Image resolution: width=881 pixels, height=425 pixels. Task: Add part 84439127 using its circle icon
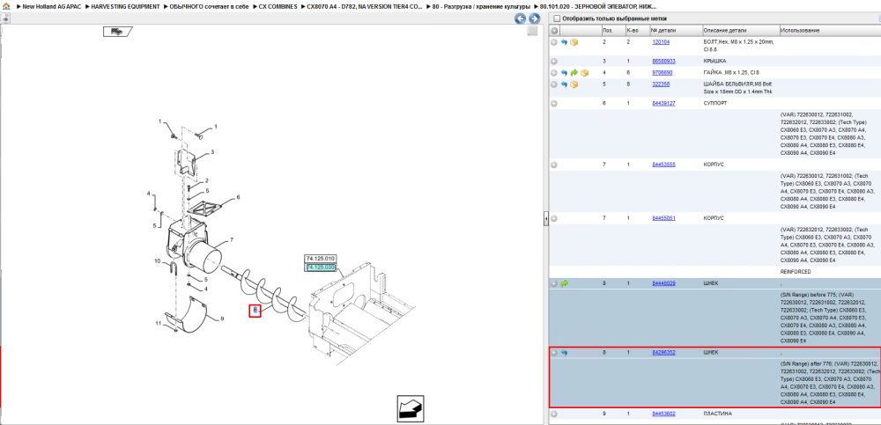coord(554,103)
